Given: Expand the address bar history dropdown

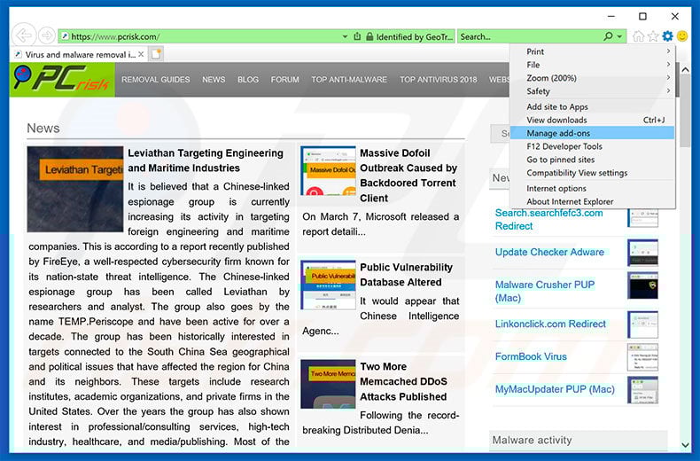Looking at the screenshot, I should 345,36.
